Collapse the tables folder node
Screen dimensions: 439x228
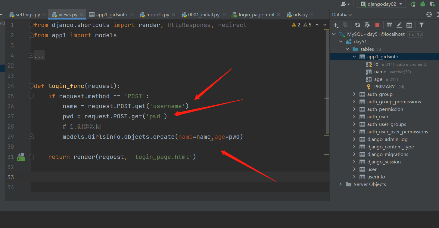[347, 49]
